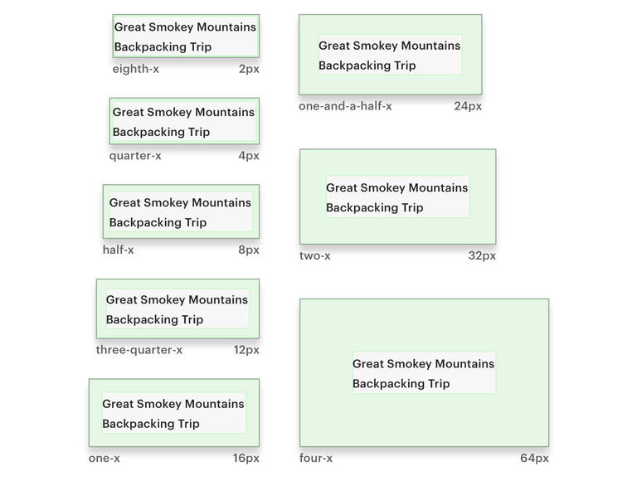This screenshot has height=481, width=637.
Task: Click the two-x label text
Action: coord(315,255)
